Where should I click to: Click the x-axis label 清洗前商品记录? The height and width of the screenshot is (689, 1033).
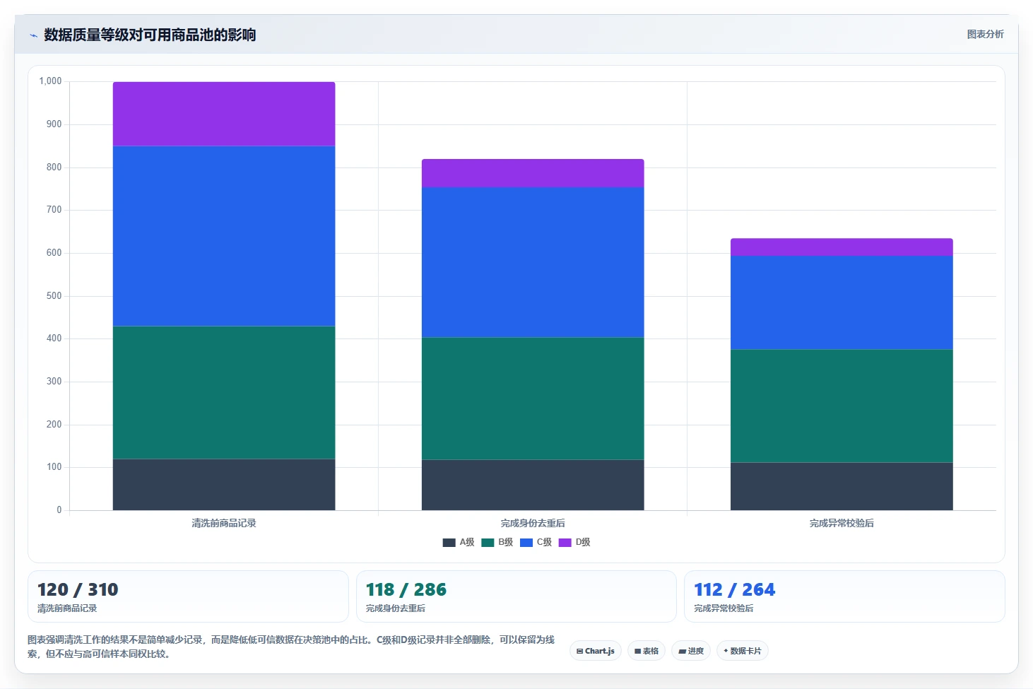tap(224, 524)
